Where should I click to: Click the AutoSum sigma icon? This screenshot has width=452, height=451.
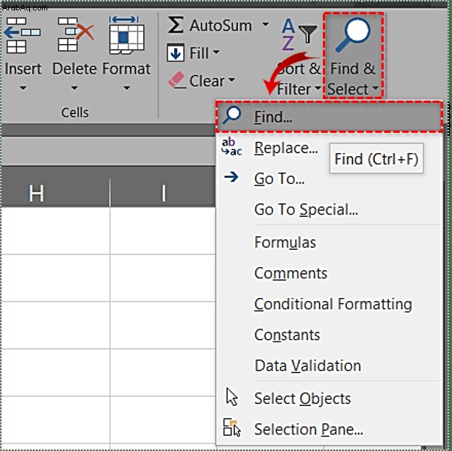click(x=176, y=25)
